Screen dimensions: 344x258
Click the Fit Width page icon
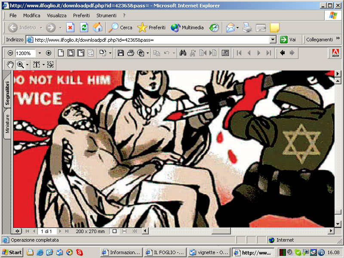[81, 53]
